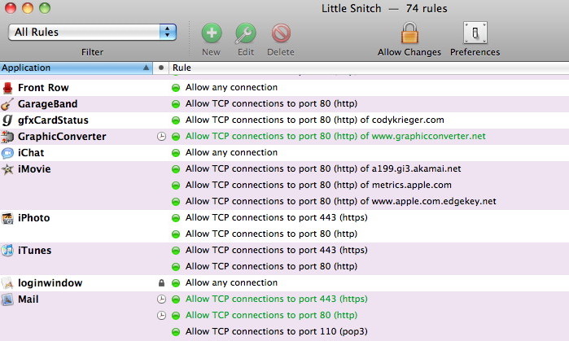Click the clock icon on GraphicConverter row
569x341 pixels.
(161, 137)
